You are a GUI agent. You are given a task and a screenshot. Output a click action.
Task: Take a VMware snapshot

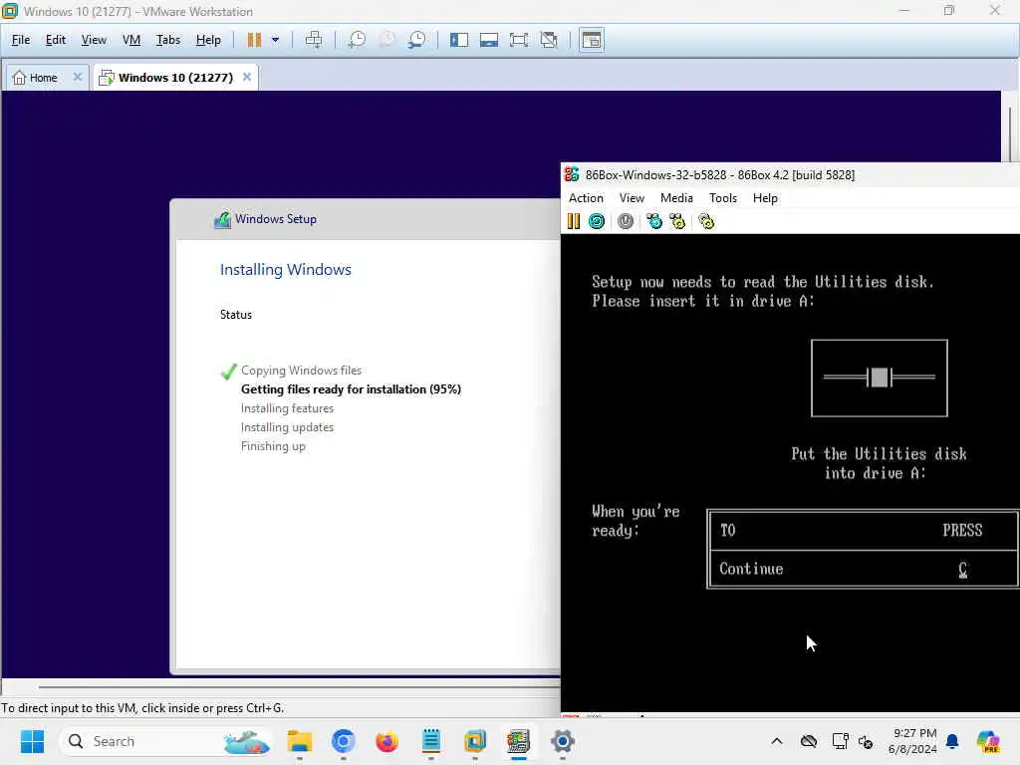pos(357,40)
